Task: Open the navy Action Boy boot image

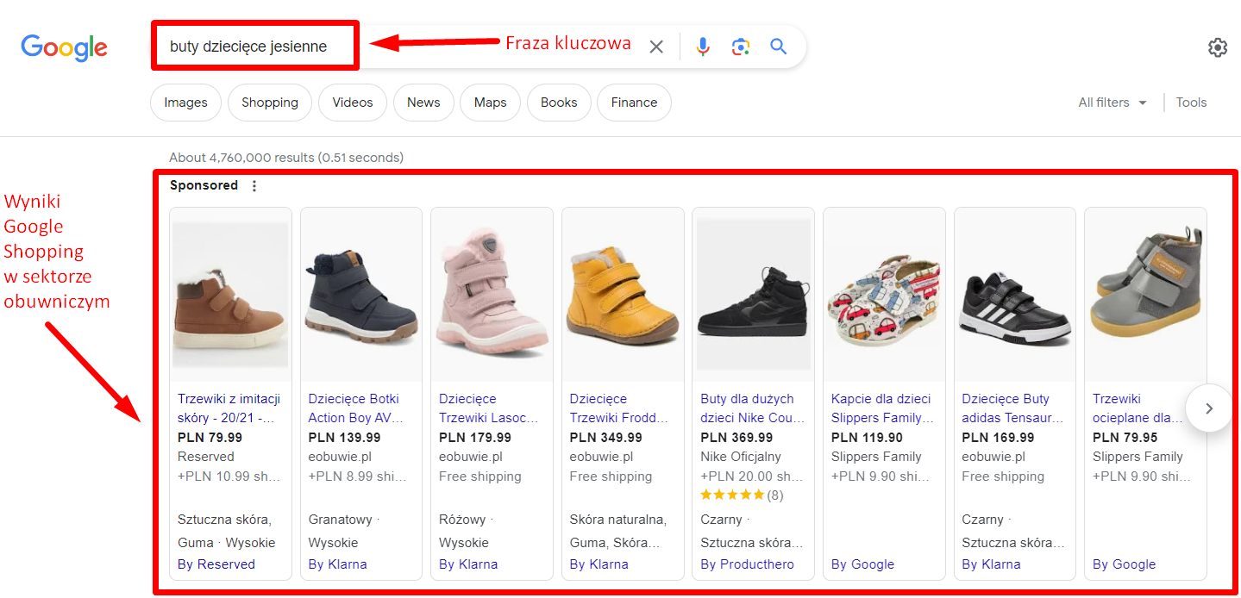Action: coord(361,295)
